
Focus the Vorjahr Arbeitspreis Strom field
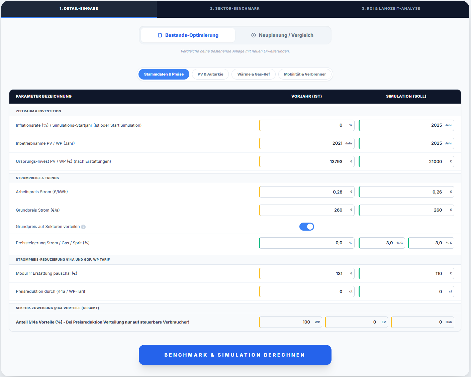click(303, 192)
